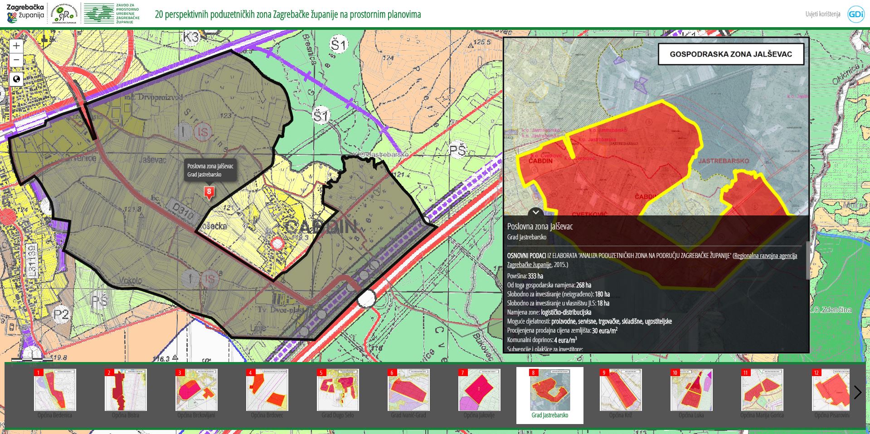870x434 pixels.
Task: Click the Slobodno za investiranje (neizgrađeno) line
Action: (x=558, y=294)
